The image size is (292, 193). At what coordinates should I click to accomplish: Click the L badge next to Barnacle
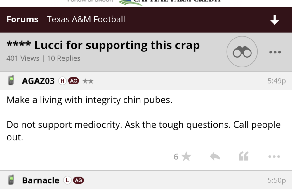point(67,180)
